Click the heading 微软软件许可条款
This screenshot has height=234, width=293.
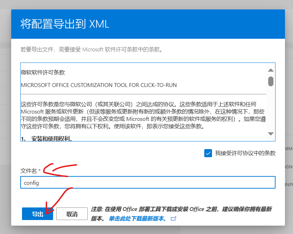tap(43, 72)
